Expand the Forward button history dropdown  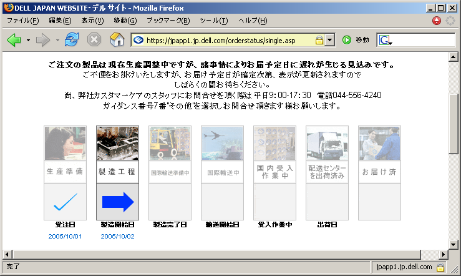pyautogui.click(x=57, y=41)
